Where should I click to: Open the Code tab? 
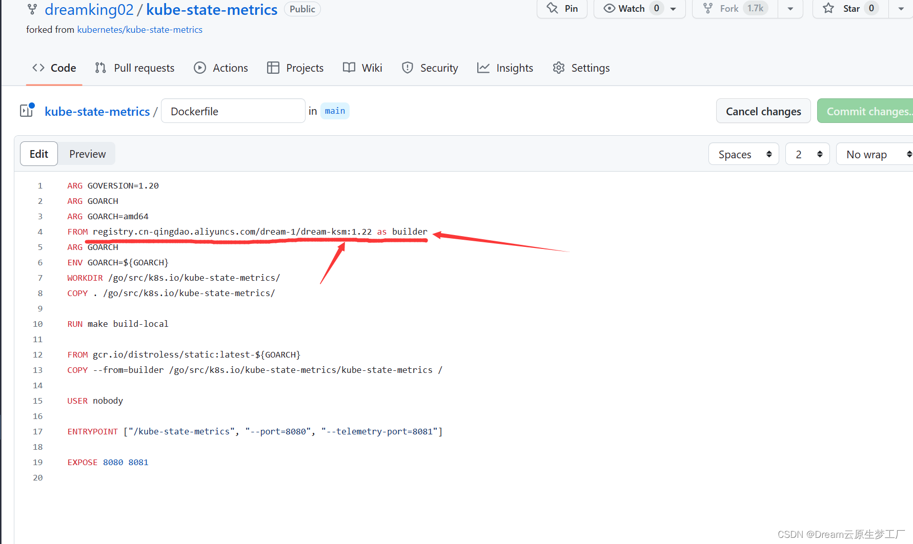[x=54, y=68]
